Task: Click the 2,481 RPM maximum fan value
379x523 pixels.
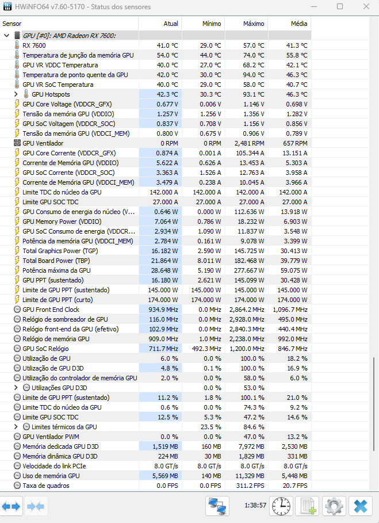Action: pyautogui.click(x=250, y=143)
